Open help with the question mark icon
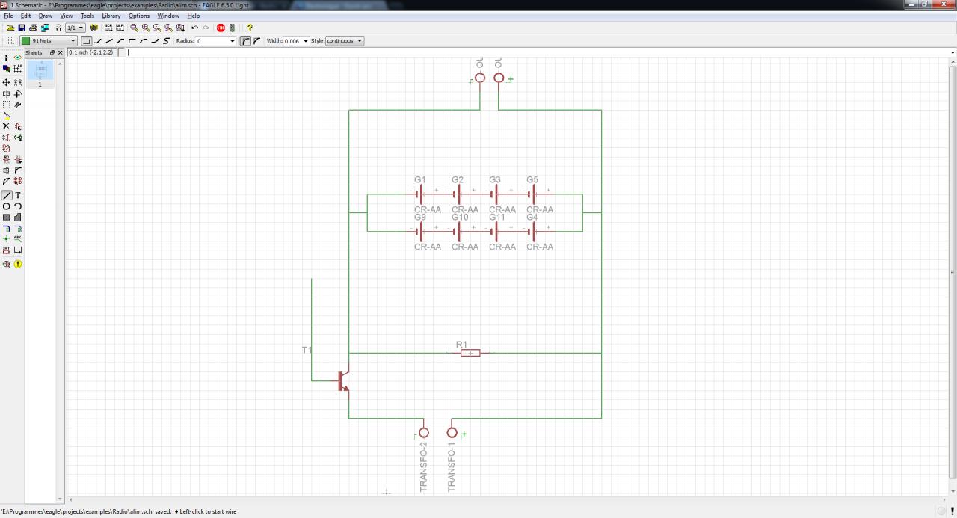957x518 pixels. point(250,28)
